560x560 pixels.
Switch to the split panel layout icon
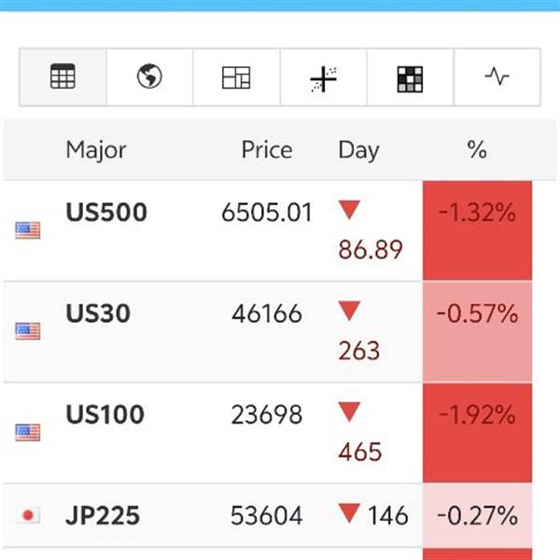[236, 77]
